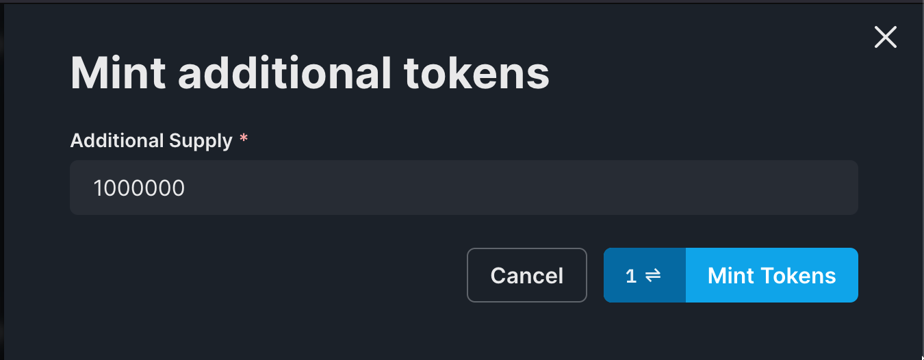924x360 pixels.
Task: Select the Additional Supply label
Action: (151, 141)
